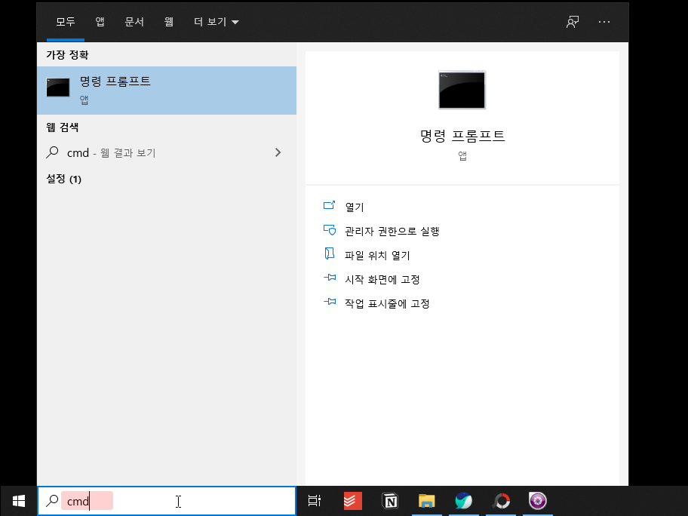
Task: Click the feedback person icon in search header
Action: point(572,21)
